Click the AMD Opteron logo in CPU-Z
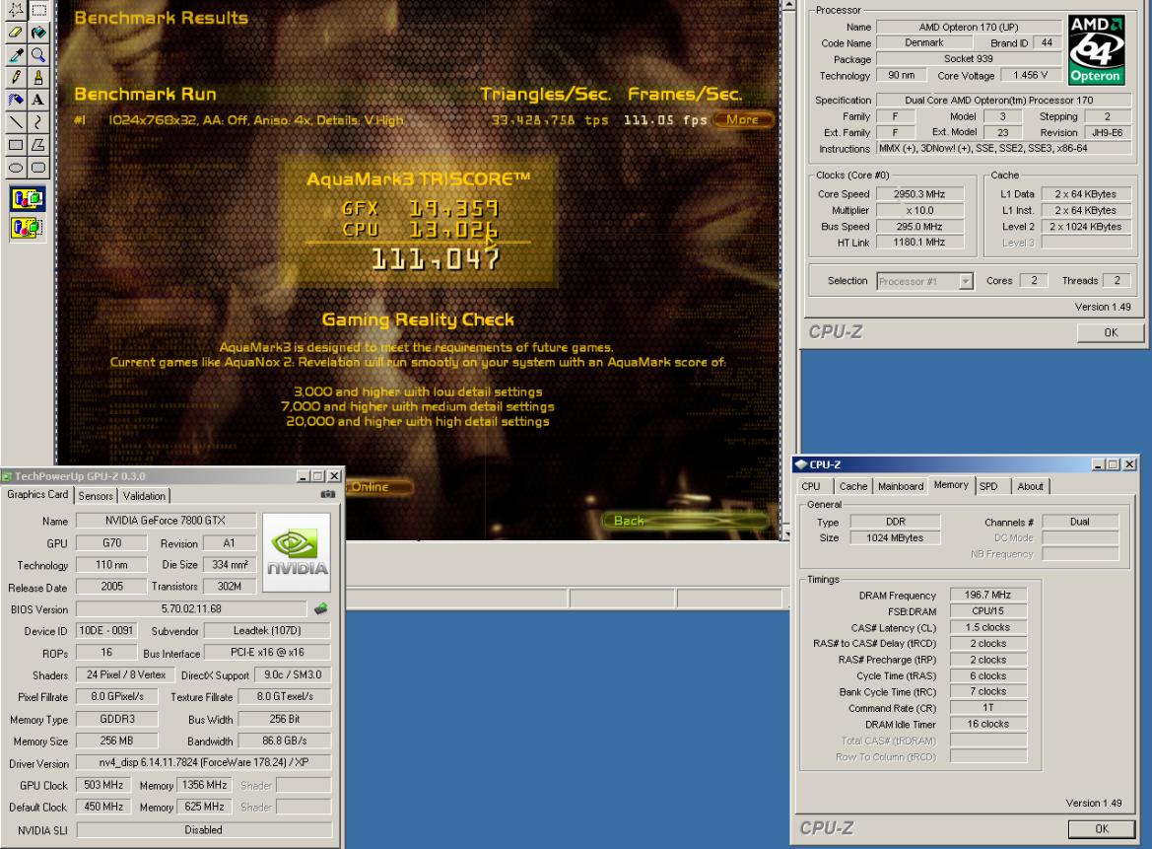The image size is (1152, 849). pos(1096,49)
